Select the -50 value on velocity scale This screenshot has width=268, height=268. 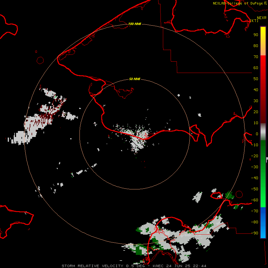[x=255, y=189]
